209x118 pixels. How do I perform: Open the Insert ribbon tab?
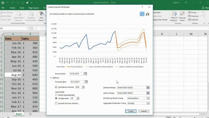tap(22, 8)
